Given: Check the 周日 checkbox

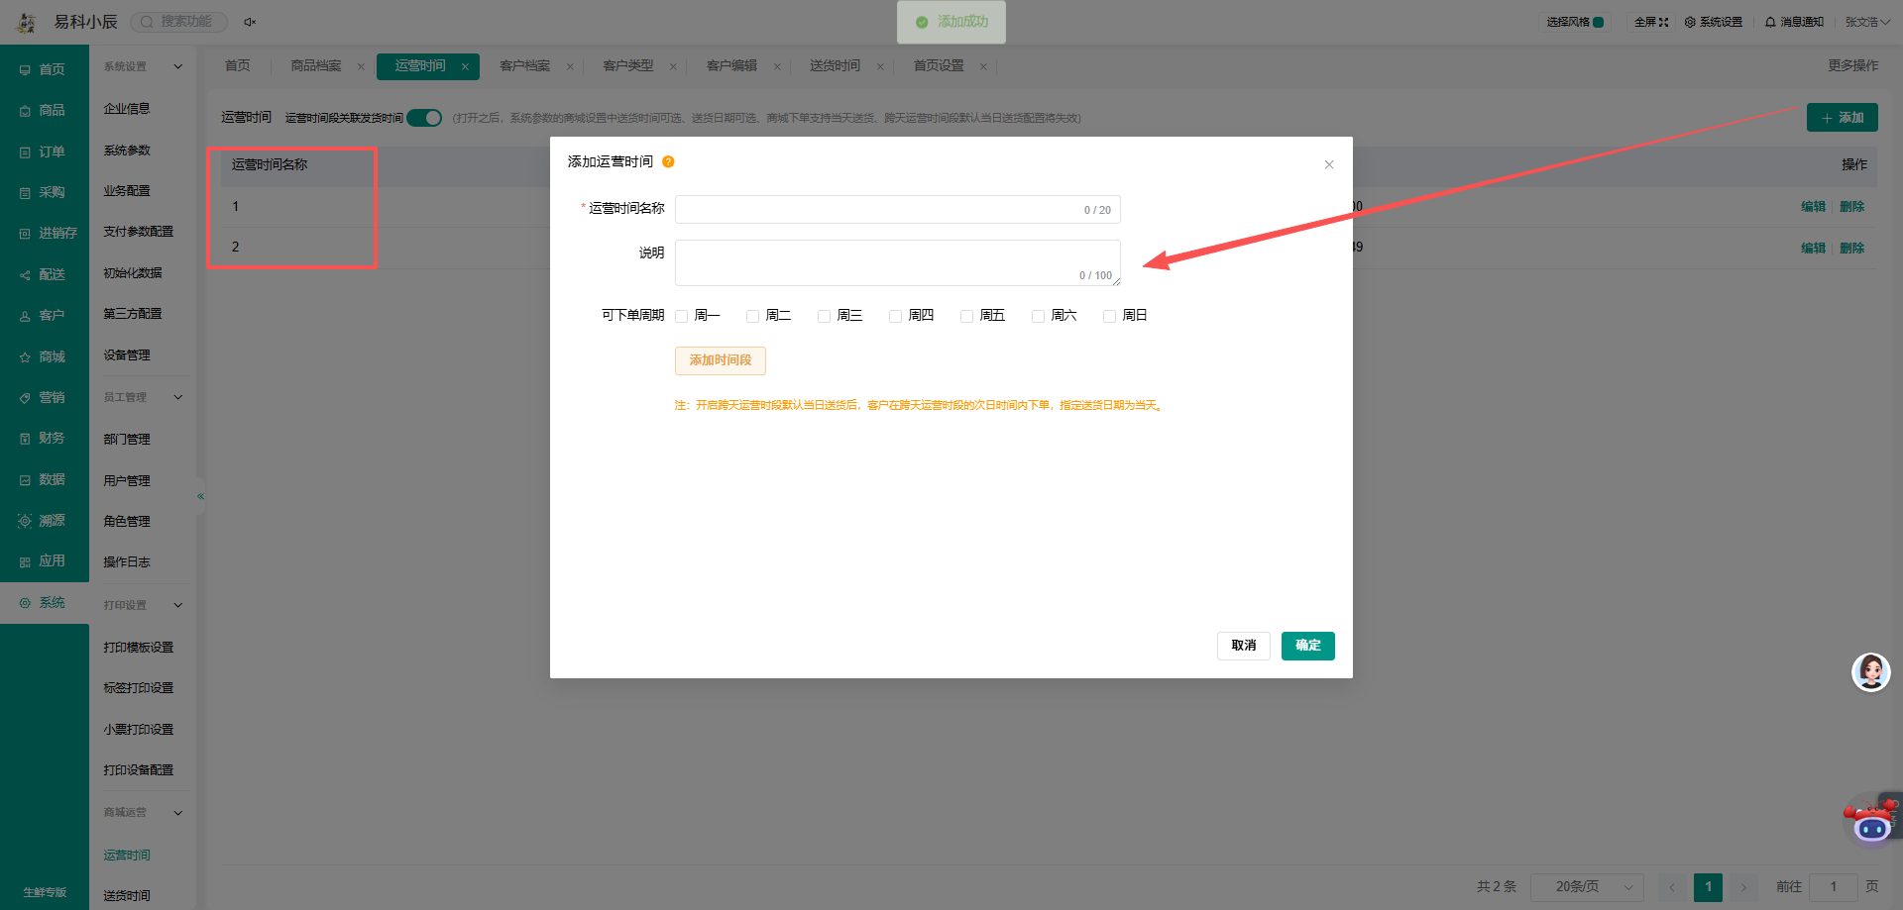Looking at the screenshot, I should pos(1109,316).
